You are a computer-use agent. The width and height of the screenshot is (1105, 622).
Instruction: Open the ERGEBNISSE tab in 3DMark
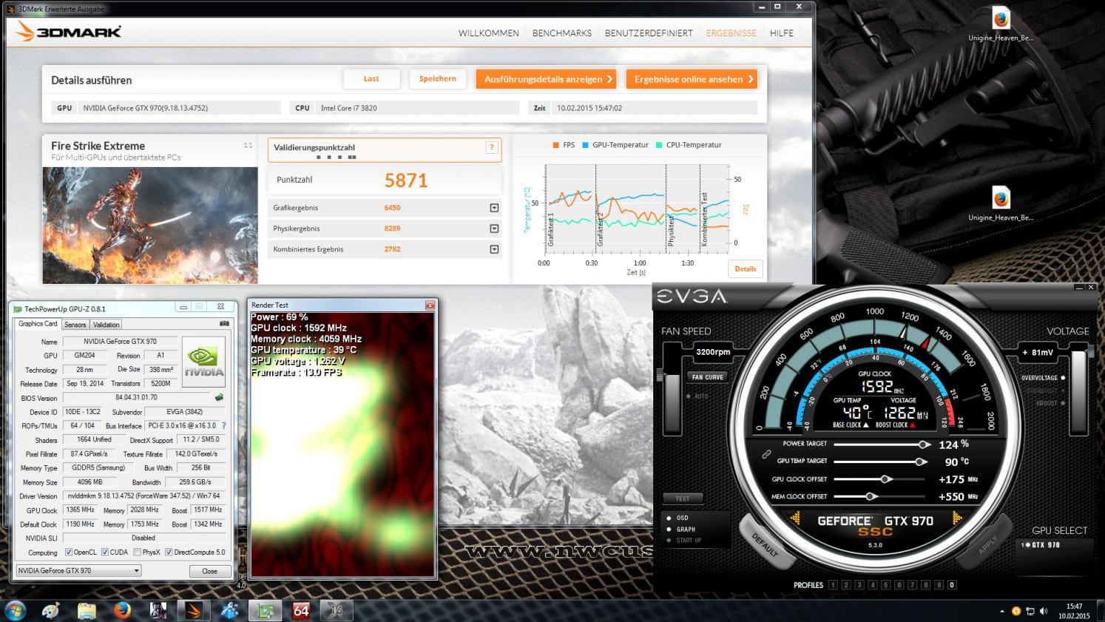(731, 33)
